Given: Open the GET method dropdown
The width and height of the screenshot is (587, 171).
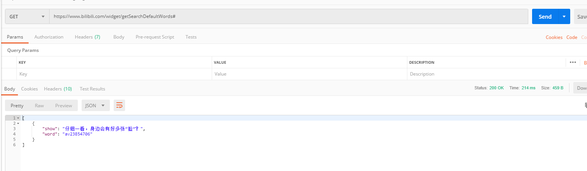Looking at the screenshot, I should tap(27, 16).
